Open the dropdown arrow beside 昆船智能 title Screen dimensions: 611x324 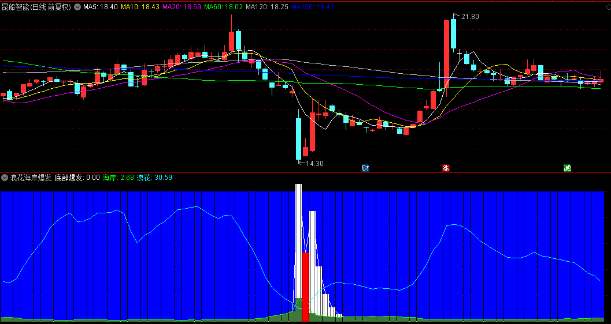[x=77, y=6]
